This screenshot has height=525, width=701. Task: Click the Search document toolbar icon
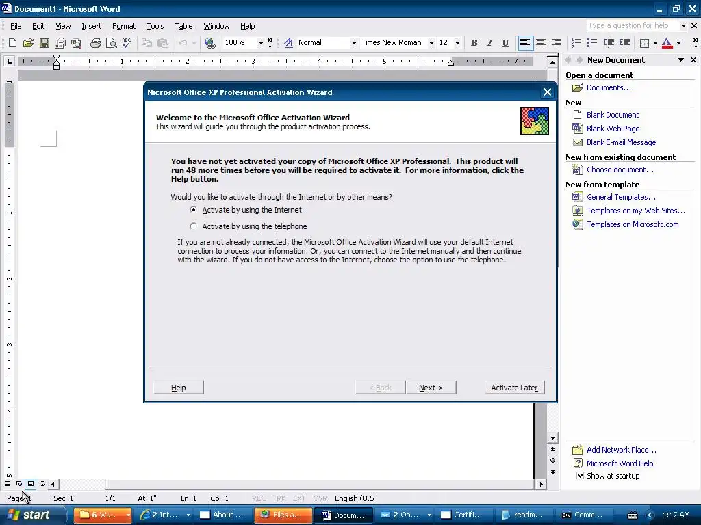click(x=77, y=43)
